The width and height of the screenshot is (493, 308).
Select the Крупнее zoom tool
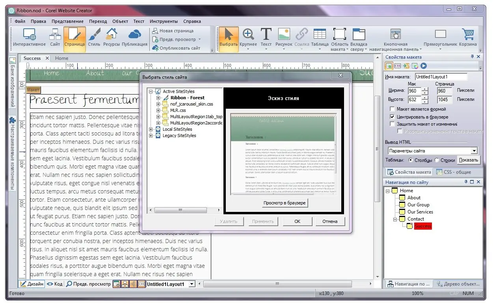248,38
